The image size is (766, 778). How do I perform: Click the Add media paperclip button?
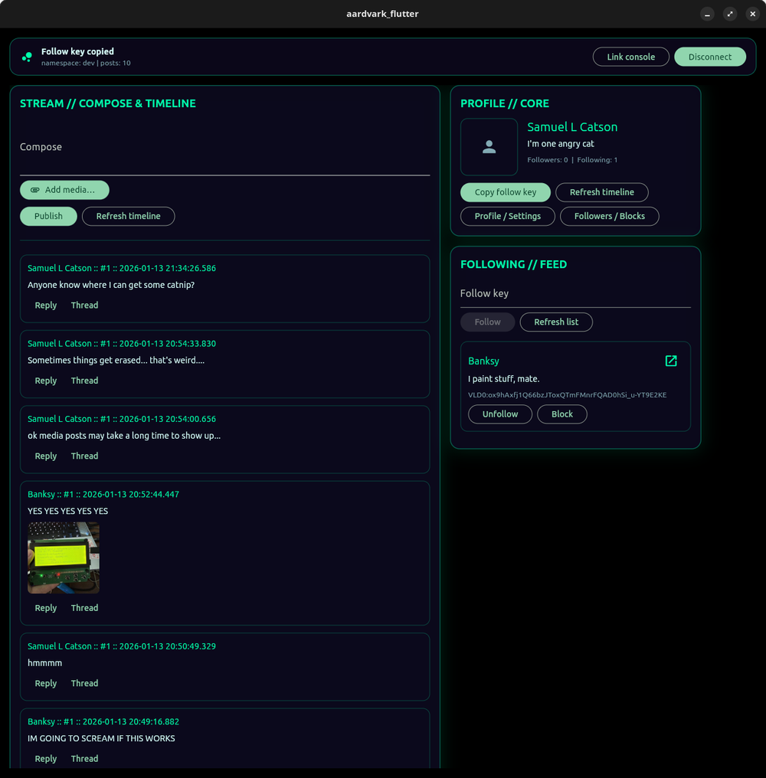tap(64, 190)
